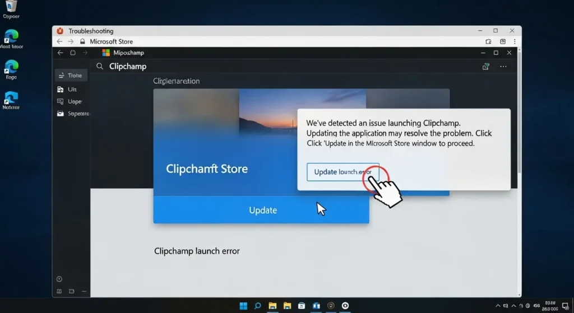Open the Windows Start button
The height and width of the screenshot is (313, 574).
tap(243, 306)
